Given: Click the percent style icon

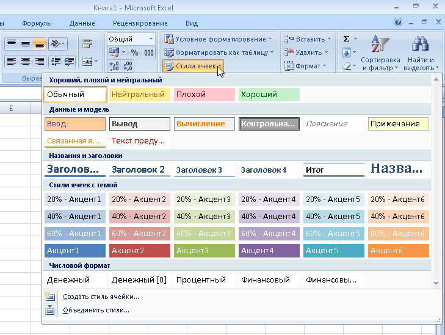Looking at the screenshot, I should 134,53.
